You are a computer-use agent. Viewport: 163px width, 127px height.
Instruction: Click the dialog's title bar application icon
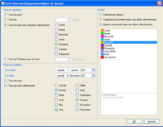[x=2, y=3]
